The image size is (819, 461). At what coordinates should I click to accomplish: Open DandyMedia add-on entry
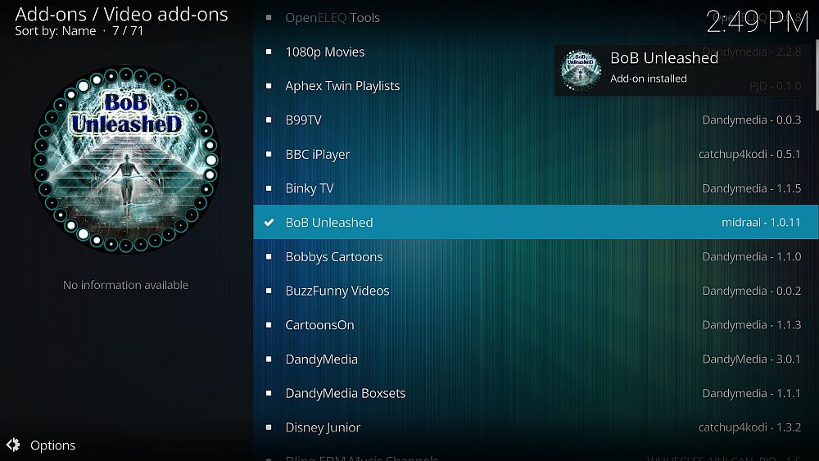(x=536, y=359)
